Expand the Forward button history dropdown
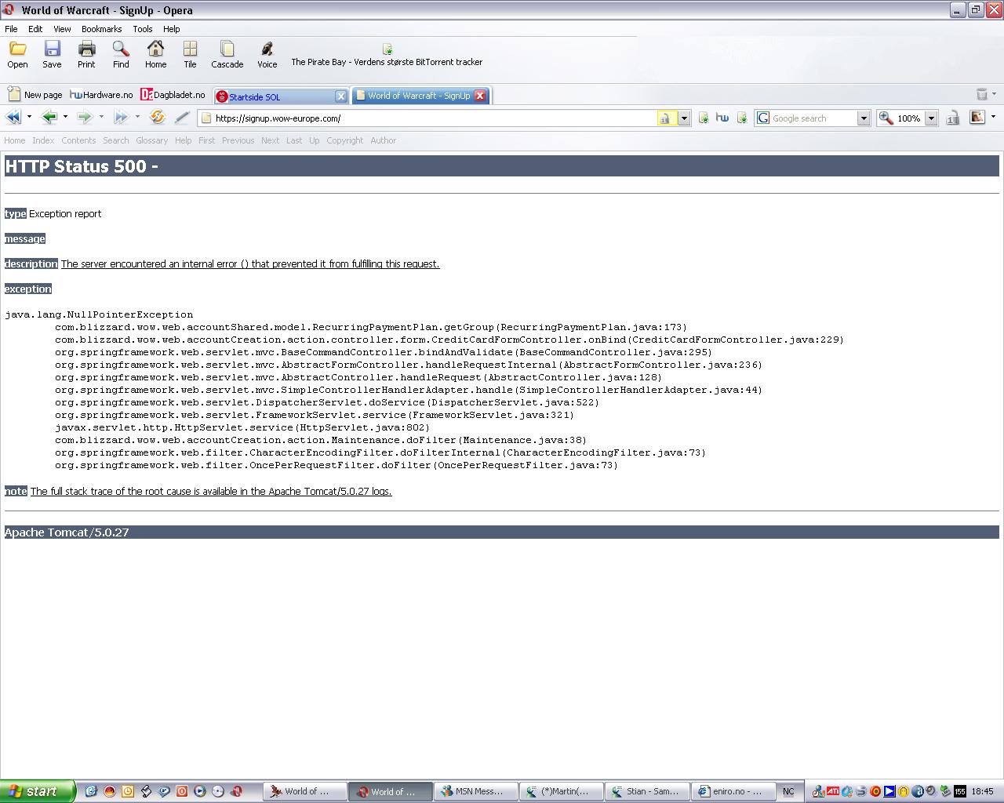The width and height of the screenshot is (1004, 803). 101,118
